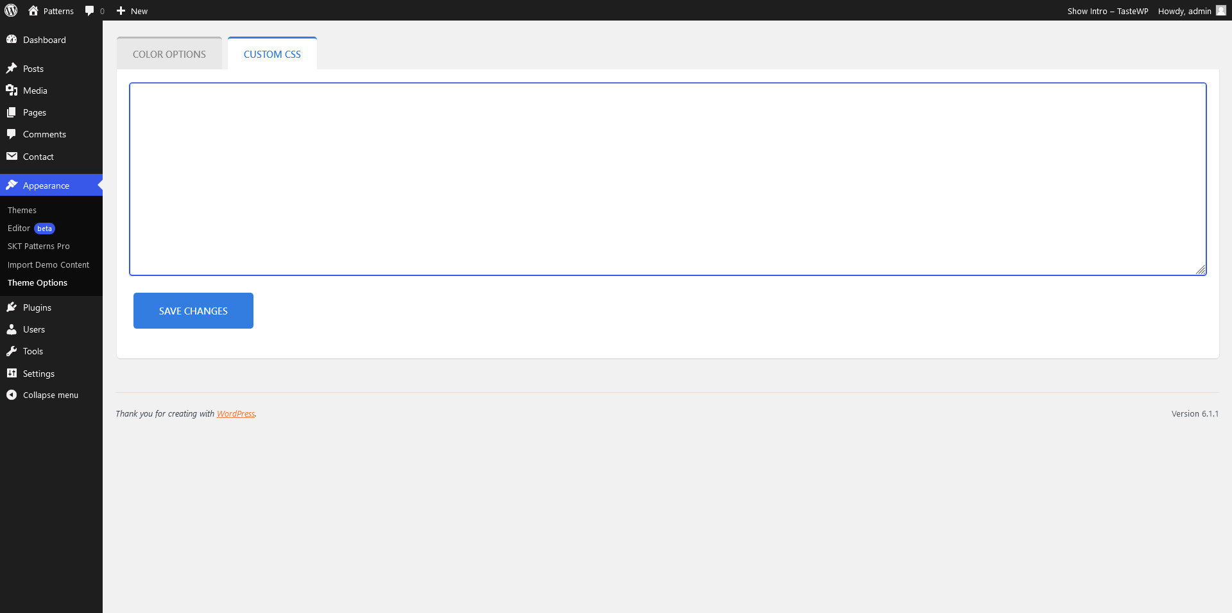Image resolution: width=1232 pixels, height=613 pixels.
Task: Click the Save Changes button
Action: pyautogui.click(x=193, y=311)
